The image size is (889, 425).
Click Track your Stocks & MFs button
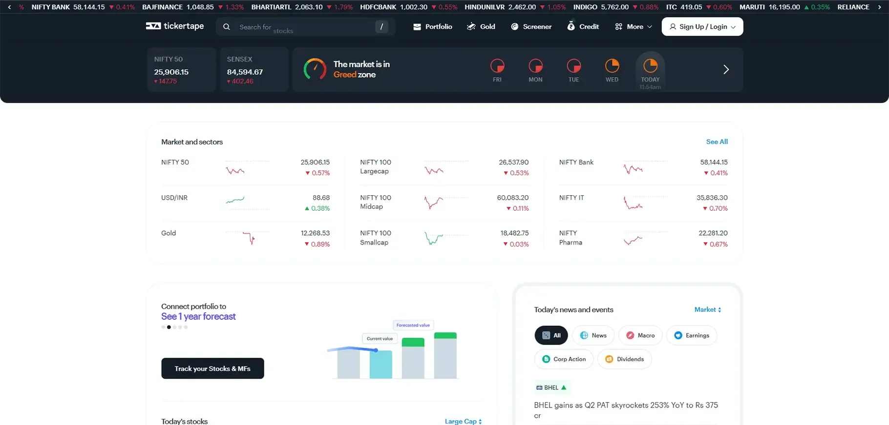tap(212, 368)
